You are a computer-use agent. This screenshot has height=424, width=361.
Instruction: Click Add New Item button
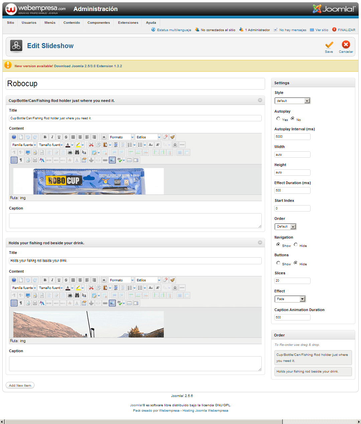[20, 385]
